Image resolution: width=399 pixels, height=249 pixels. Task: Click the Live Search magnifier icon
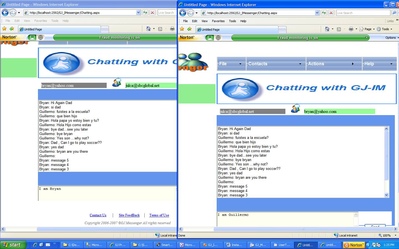[394, 13]
